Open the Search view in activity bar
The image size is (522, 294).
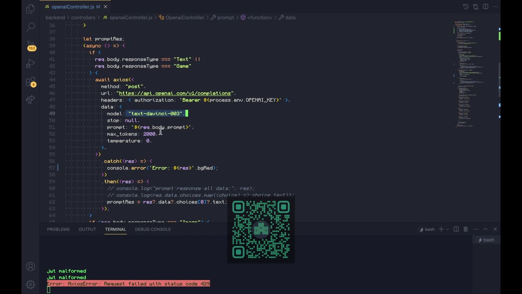click(31, 27)
